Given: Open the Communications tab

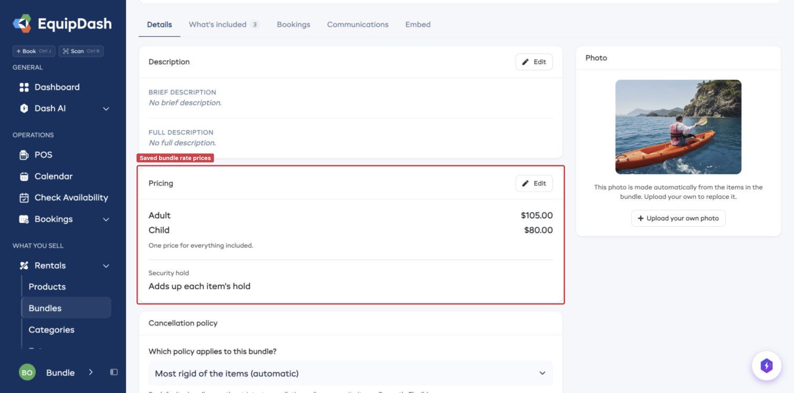Looking at the screenshot, I should 358,25.
